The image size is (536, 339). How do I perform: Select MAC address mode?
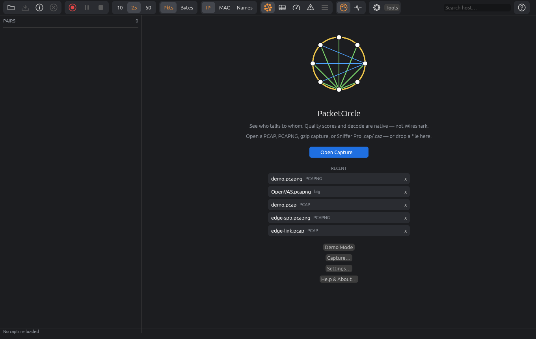pyautogui.click(x=225, y=7)
